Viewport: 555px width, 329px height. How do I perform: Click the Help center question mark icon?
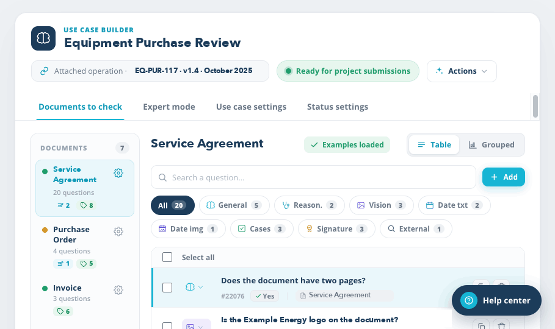(469, 300)
